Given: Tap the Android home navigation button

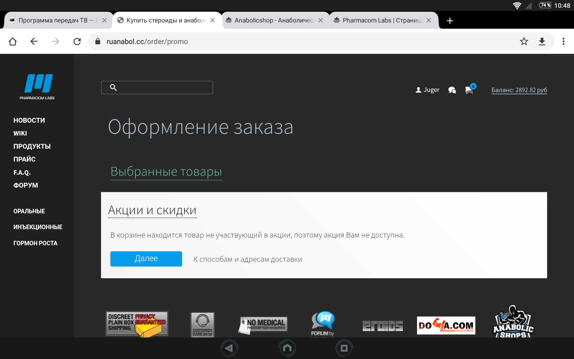Looking at the screenshot, I should [287, 348].
